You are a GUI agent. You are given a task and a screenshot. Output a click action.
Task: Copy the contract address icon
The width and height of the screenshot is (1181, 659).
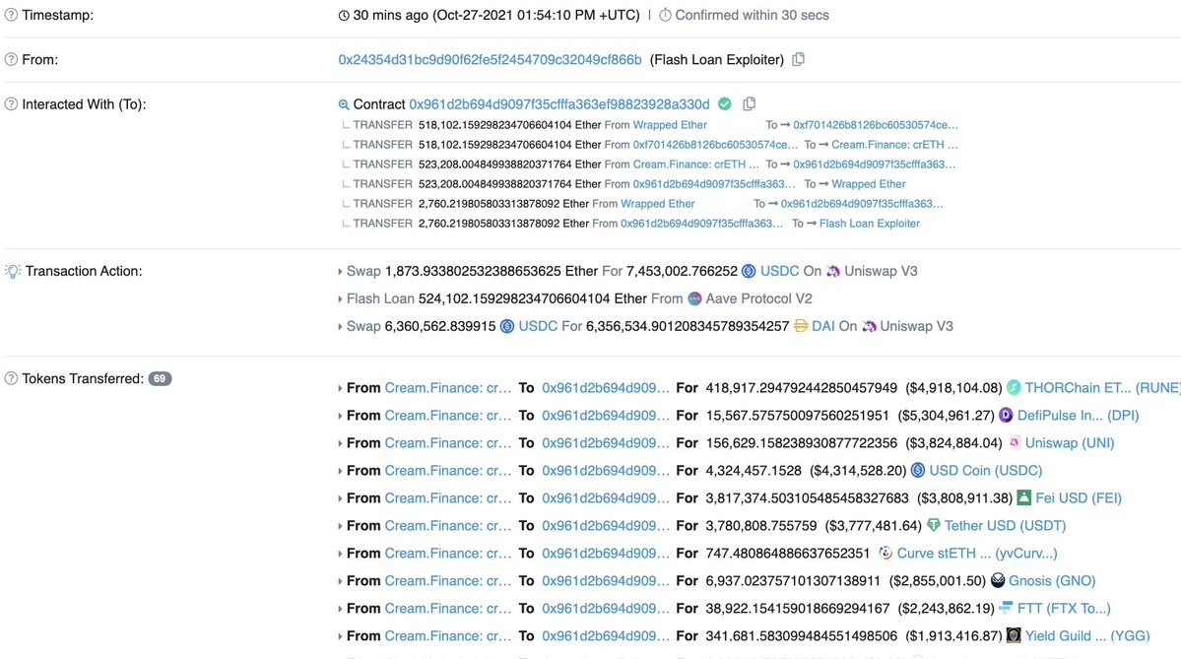pos(750,103)
